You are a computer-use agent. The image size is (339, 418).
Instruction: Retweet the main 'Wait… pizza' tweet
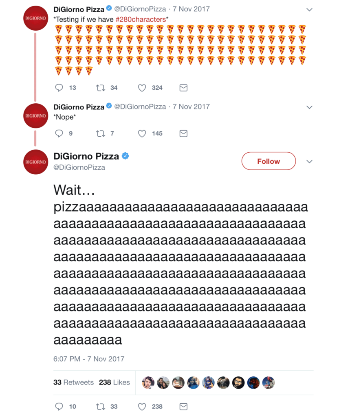coord(100,407)
